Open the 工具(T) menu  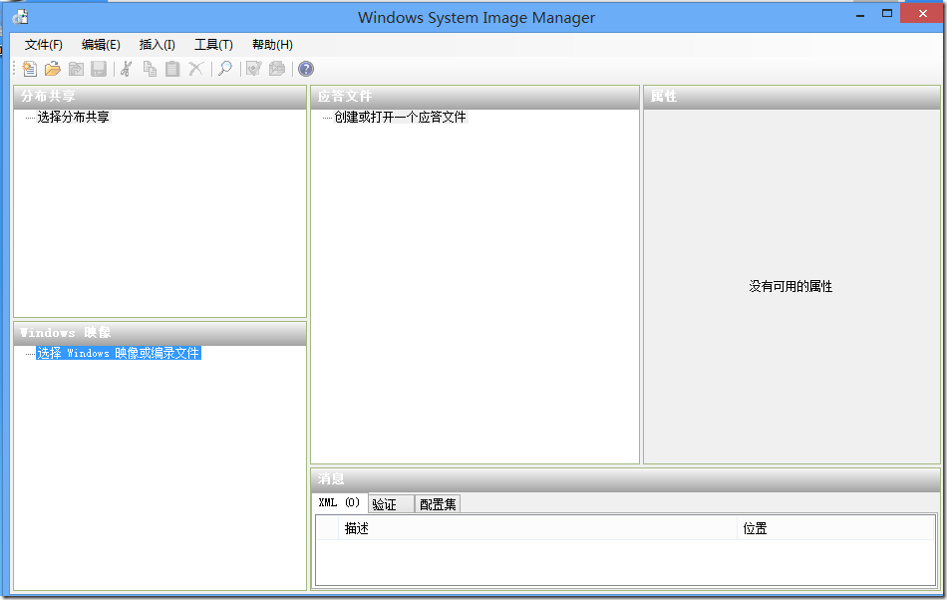coord(213,45)
